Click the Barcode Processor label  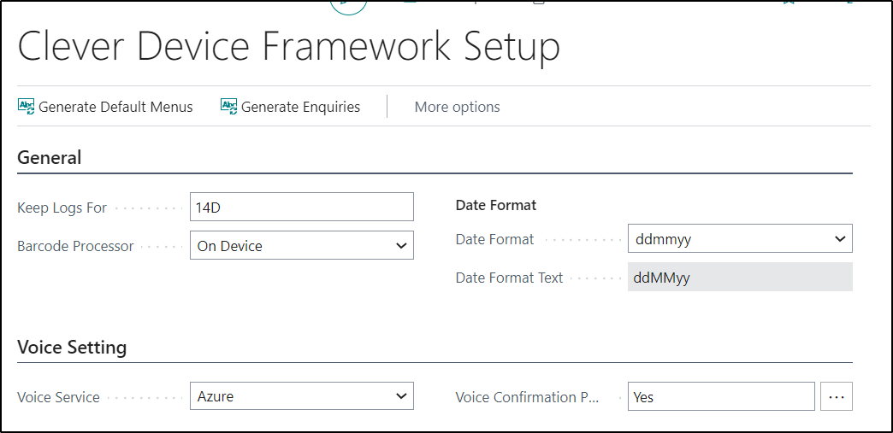75,246
